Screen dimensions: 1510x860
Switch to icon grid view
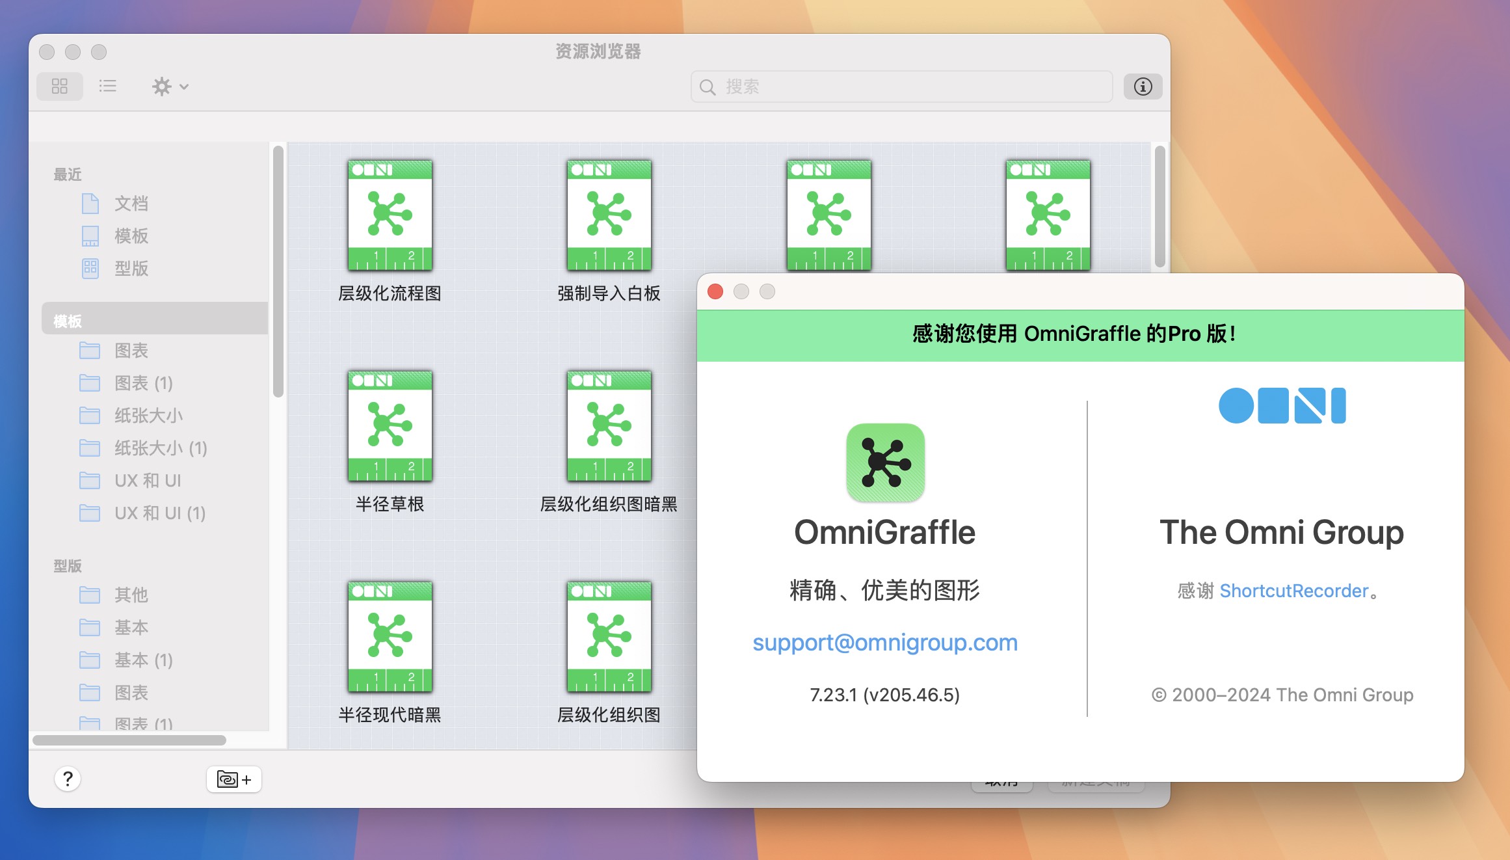(60, 87)
